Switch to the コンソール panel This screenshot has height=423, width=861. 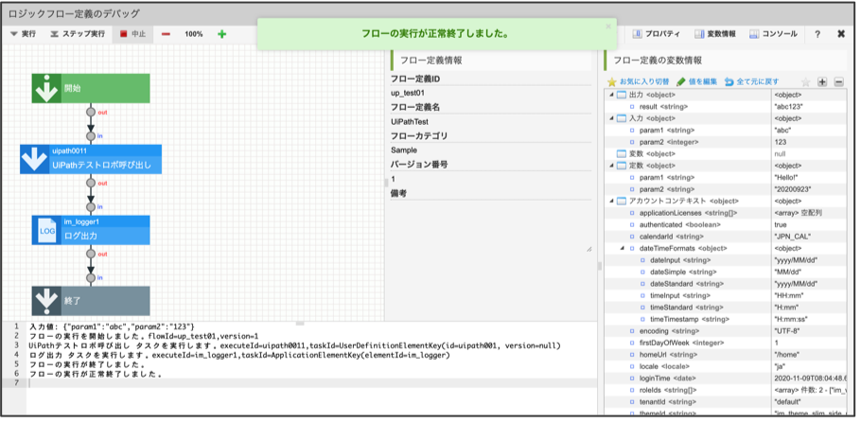[773, 34]
